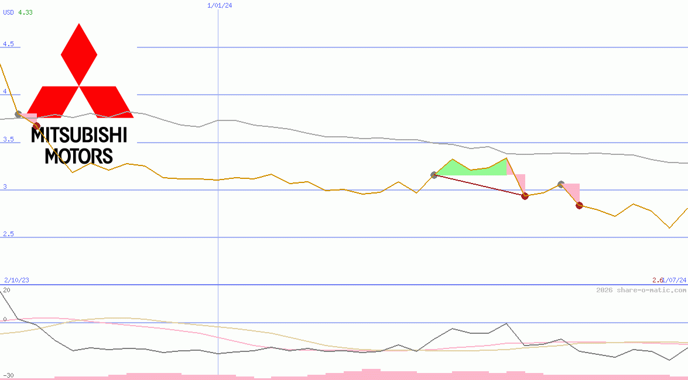The image size is (688, 380).
Task: Click red dot at last pink triangle's bottom
Action: click(x=579, y=205)
